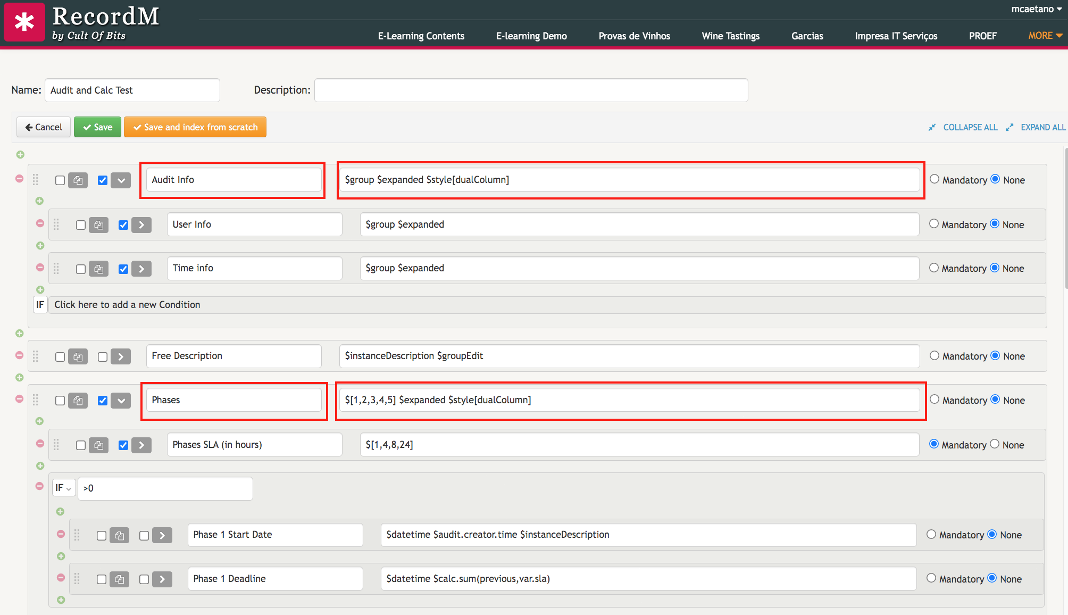Duplicate the Phases field
Viewport: 1068px width, 615px height.
pyautogui.click(x=78, y=401)
